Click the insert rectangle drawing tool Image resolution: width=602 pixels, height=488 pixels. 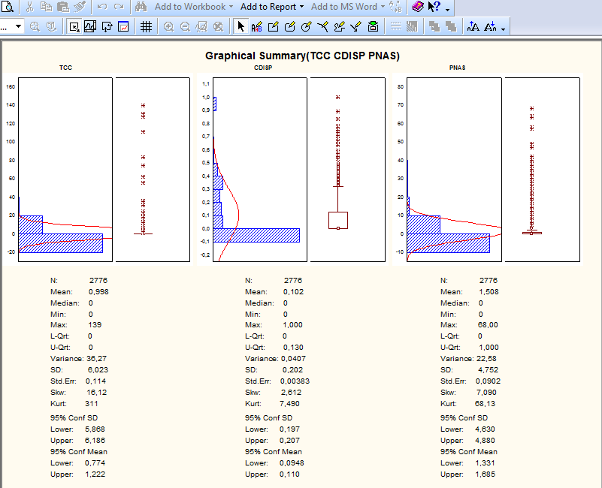point(274,26)
